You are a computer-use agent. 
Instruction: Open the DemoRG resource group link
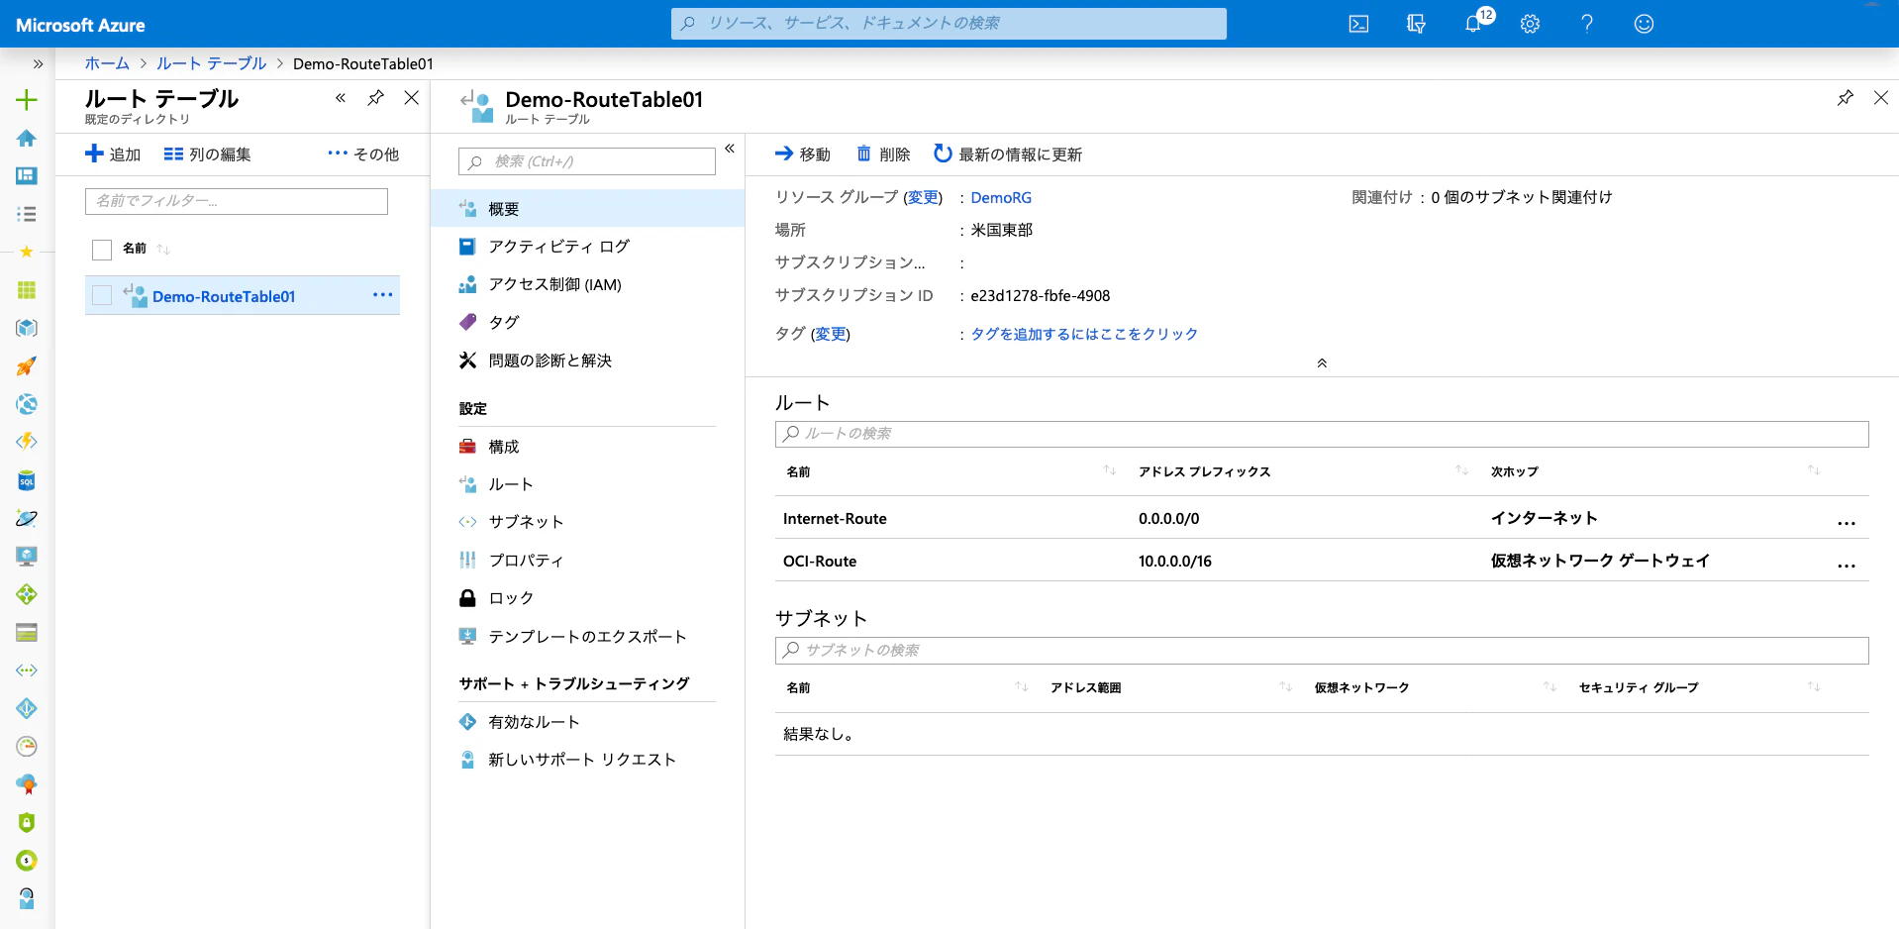click(1001, 198)
